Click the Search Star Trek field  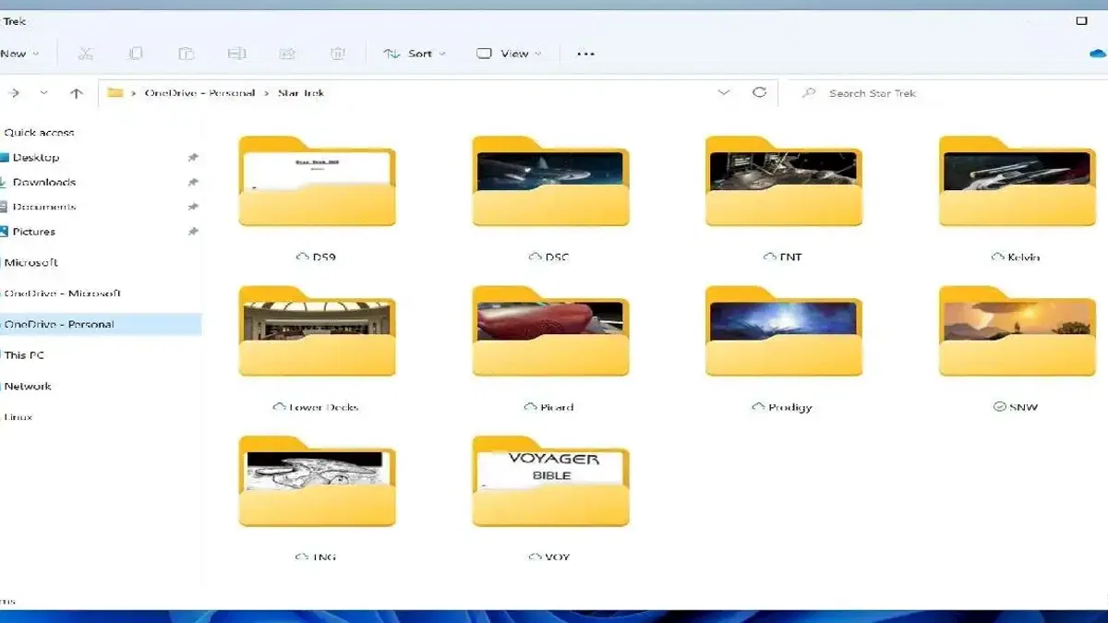coord(949,93)
